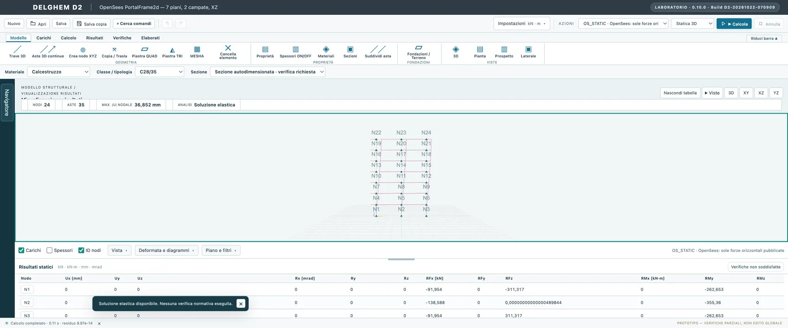Open the Materiale Calcestruzzo dropdown
The height and width of the screenshot is (328, 788).
pos(58,72)
